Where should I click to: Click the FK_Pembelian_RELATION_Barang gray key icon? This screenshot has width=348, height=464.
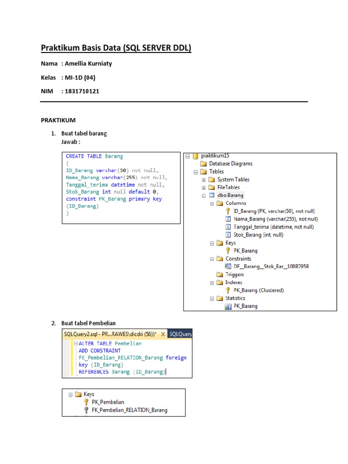pos(86,410)
